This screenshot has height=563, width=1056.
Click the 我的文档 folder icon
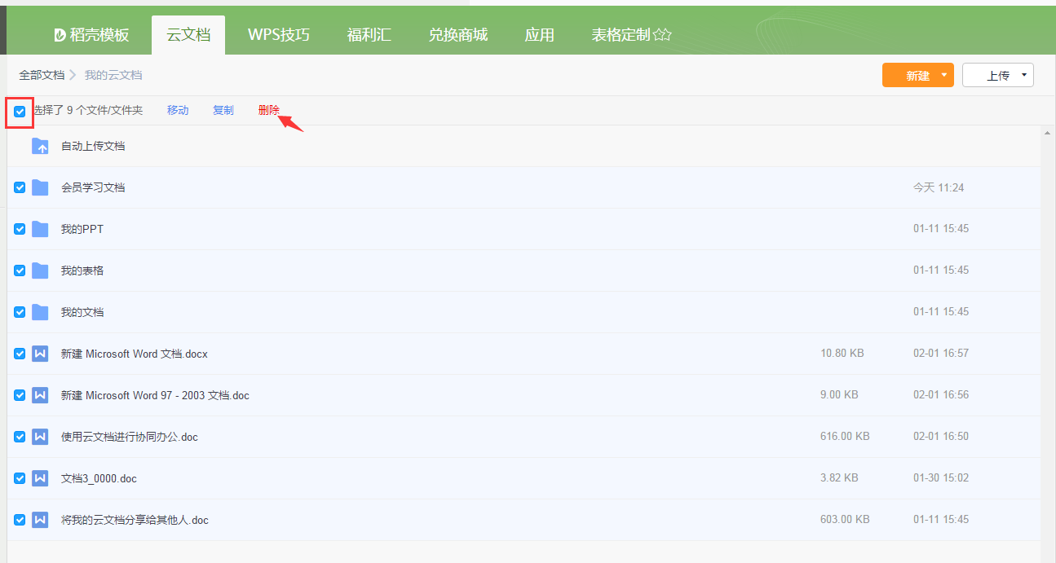click(x=40, y=312)
